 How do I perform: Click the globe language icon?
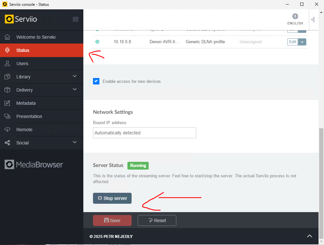coord(295,16)
